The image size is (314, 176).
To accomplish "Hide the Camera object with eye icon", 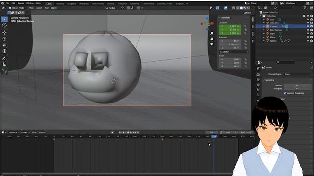I will click(308, 26).
